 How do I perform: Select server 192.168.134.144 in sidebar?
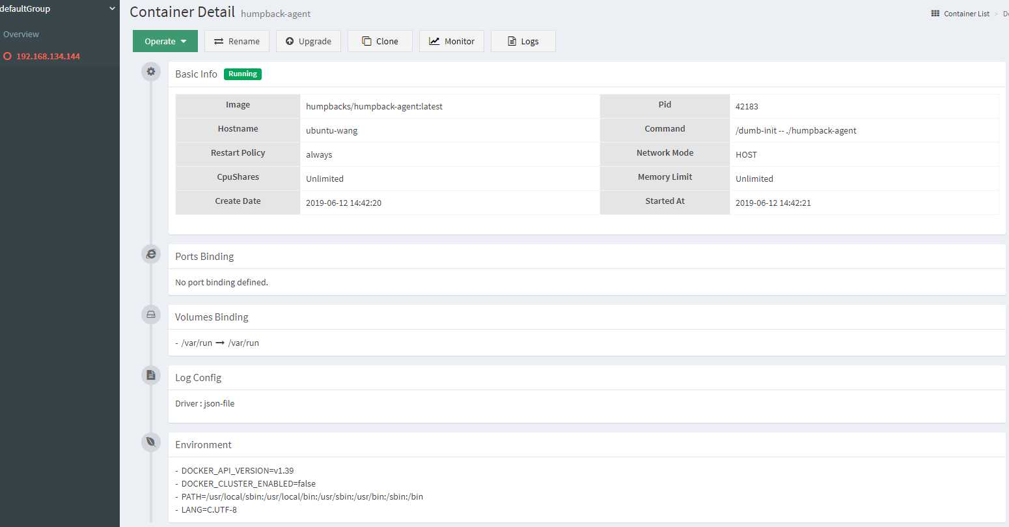pos(48,56)
